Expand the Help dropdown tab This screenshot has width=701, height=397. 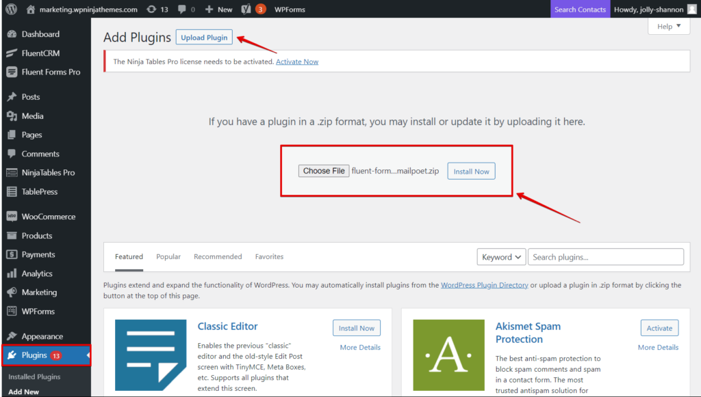[669, 27]
